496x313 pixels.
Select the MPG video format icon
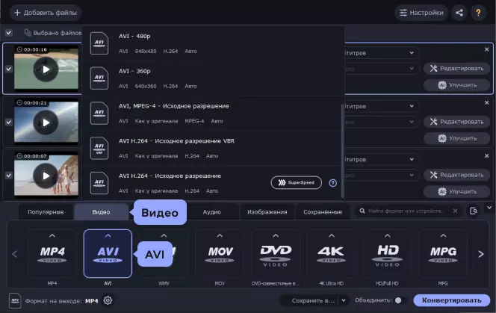443,254
